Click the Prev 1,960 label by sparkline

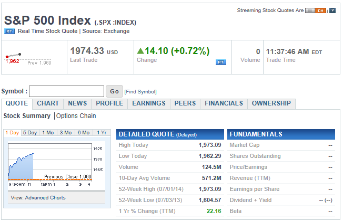coord(39,63)
